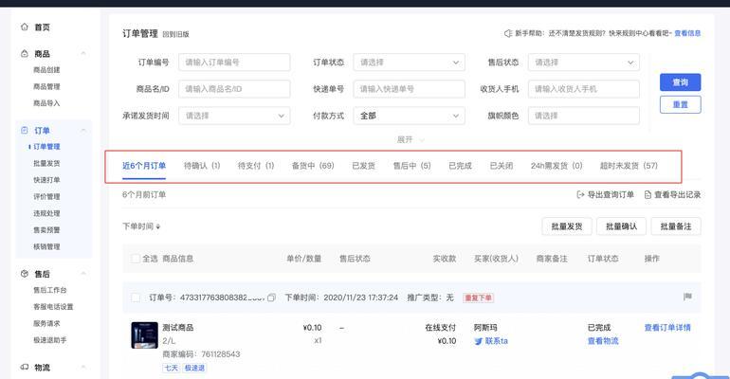Image resolution: width=730 pixels, height=379 pixels.
Task: Switch to the 待确认 (1) tab
Action: pos(202,166)
